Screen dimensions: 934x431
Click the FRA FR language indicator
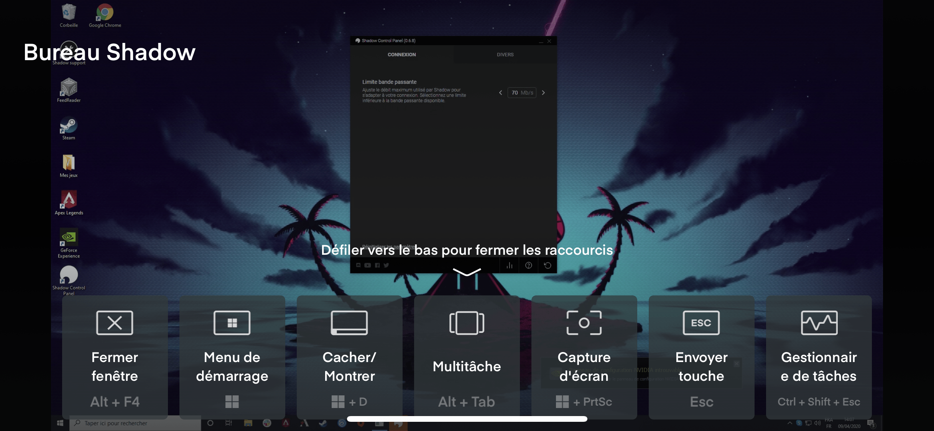click(x=829, y=423)
